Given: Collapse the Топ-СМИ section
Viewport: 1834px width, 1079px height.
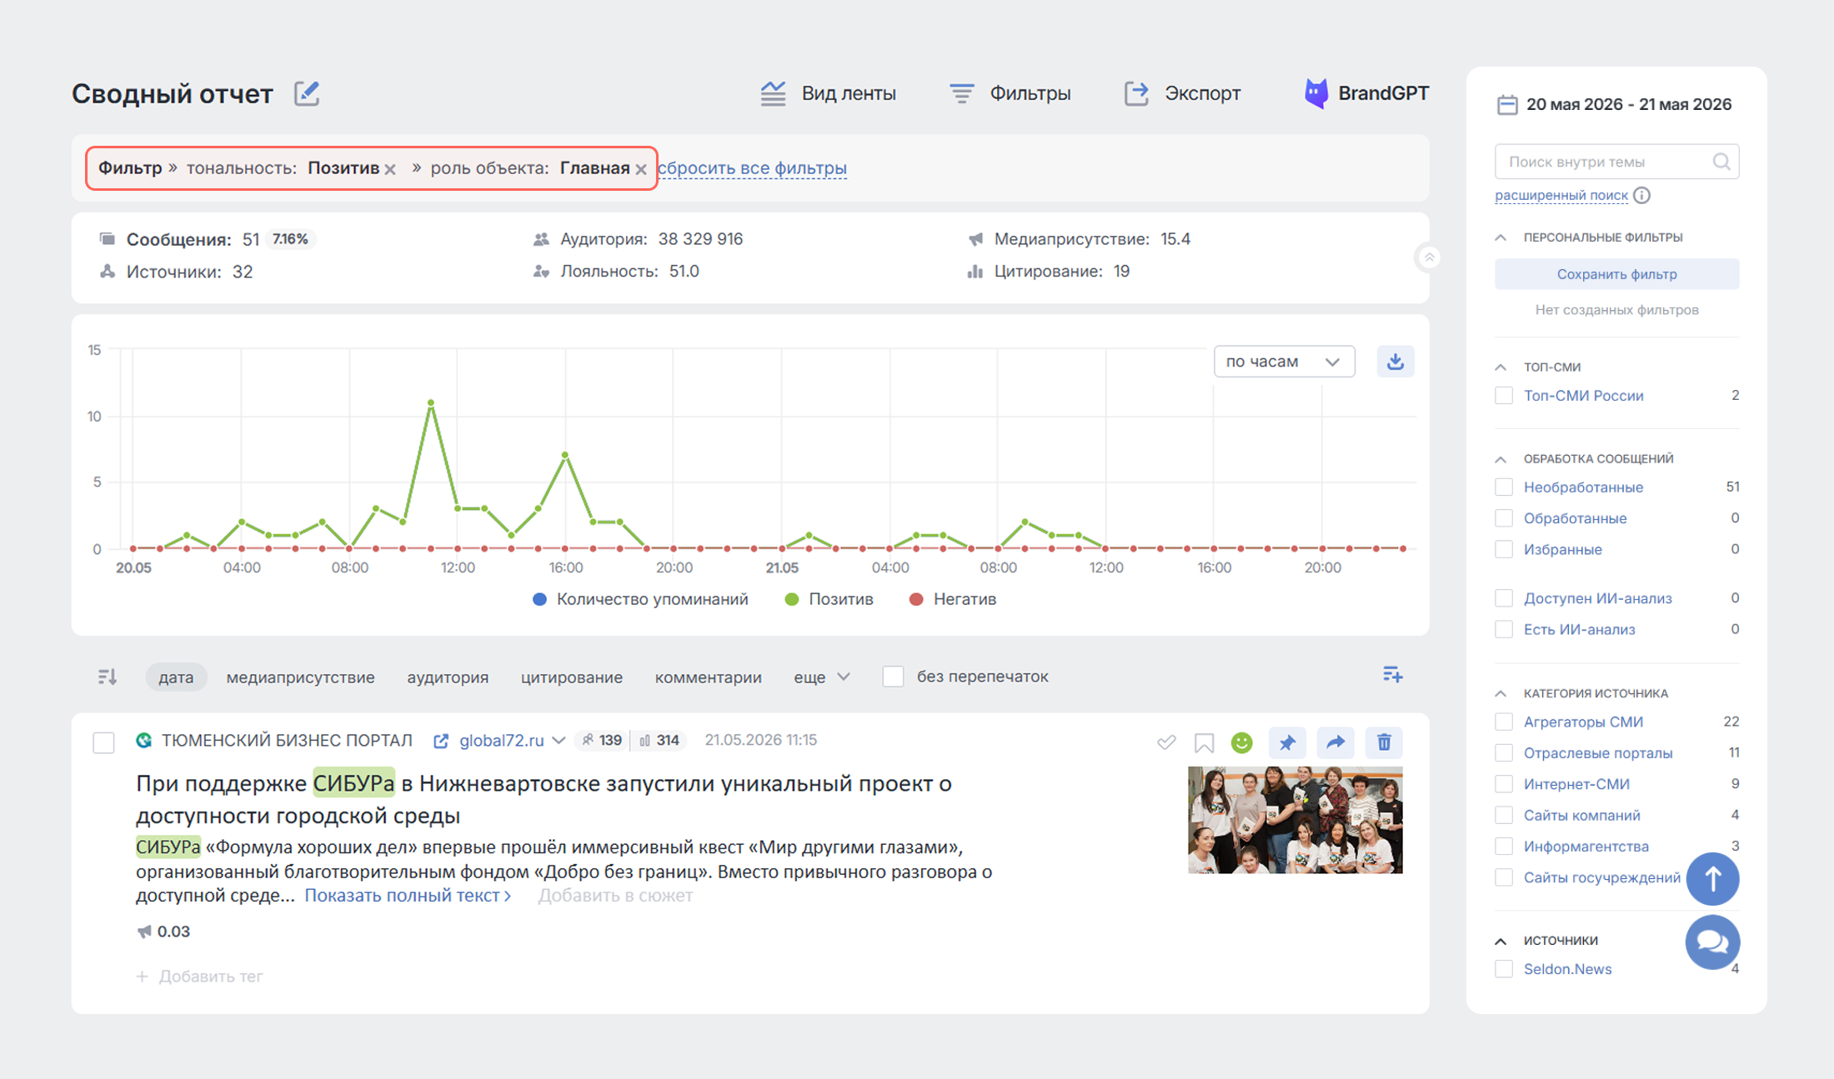Looking at the screenshot, I should [1501, 367].
